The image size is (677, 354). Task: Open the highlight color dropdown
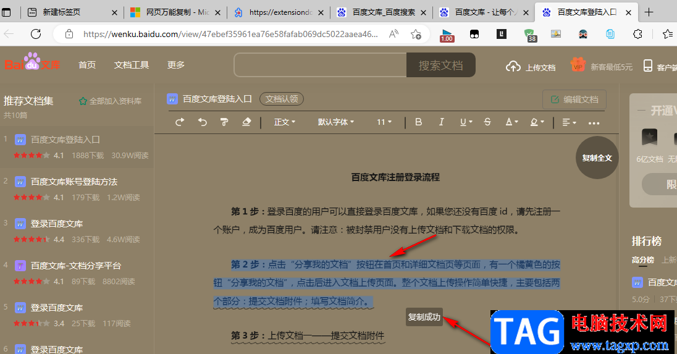(x=537, y=122)
